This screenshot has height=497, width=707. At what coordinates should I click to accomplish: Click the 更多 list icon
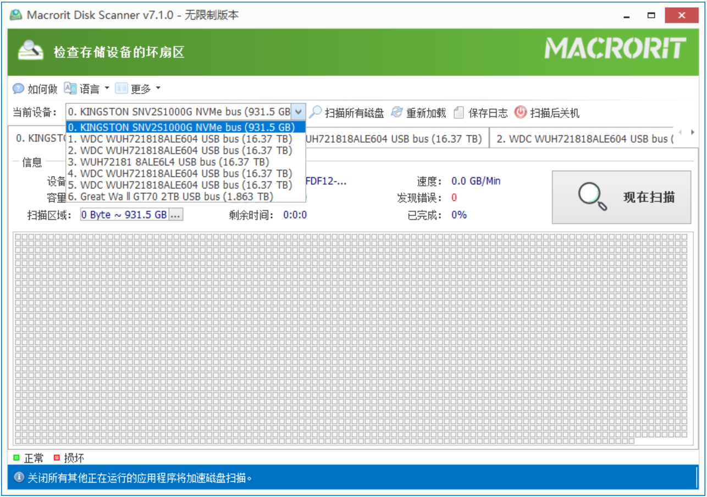click(121, 88)
